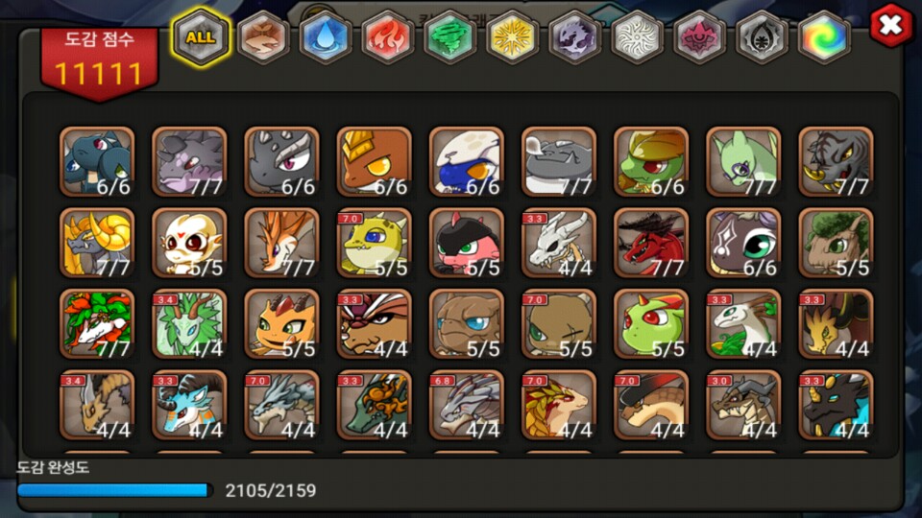
Task: Close the dragon encyclopedia window
Action: 891,25
